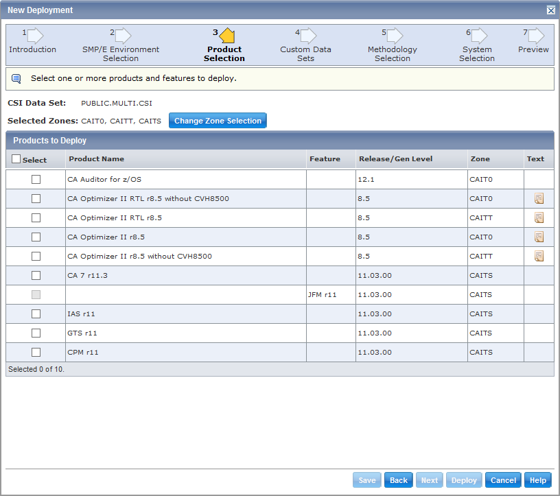
Task: Enable the select-all checkbox in the header
Action: click(15, 158)
